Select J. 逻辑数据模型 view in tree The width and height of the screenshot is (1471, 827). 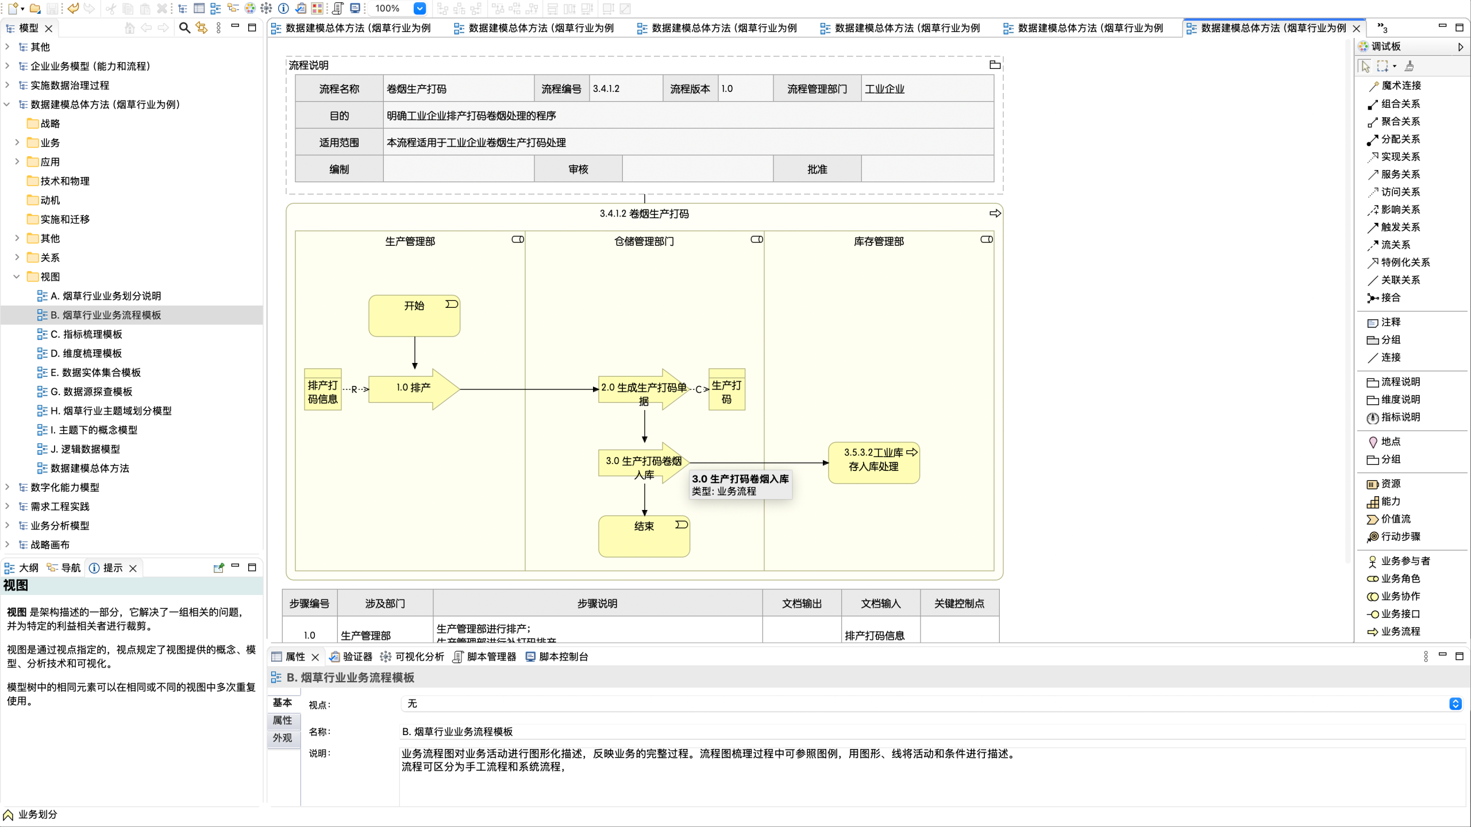pyautogui.click(x=79, y=449)
